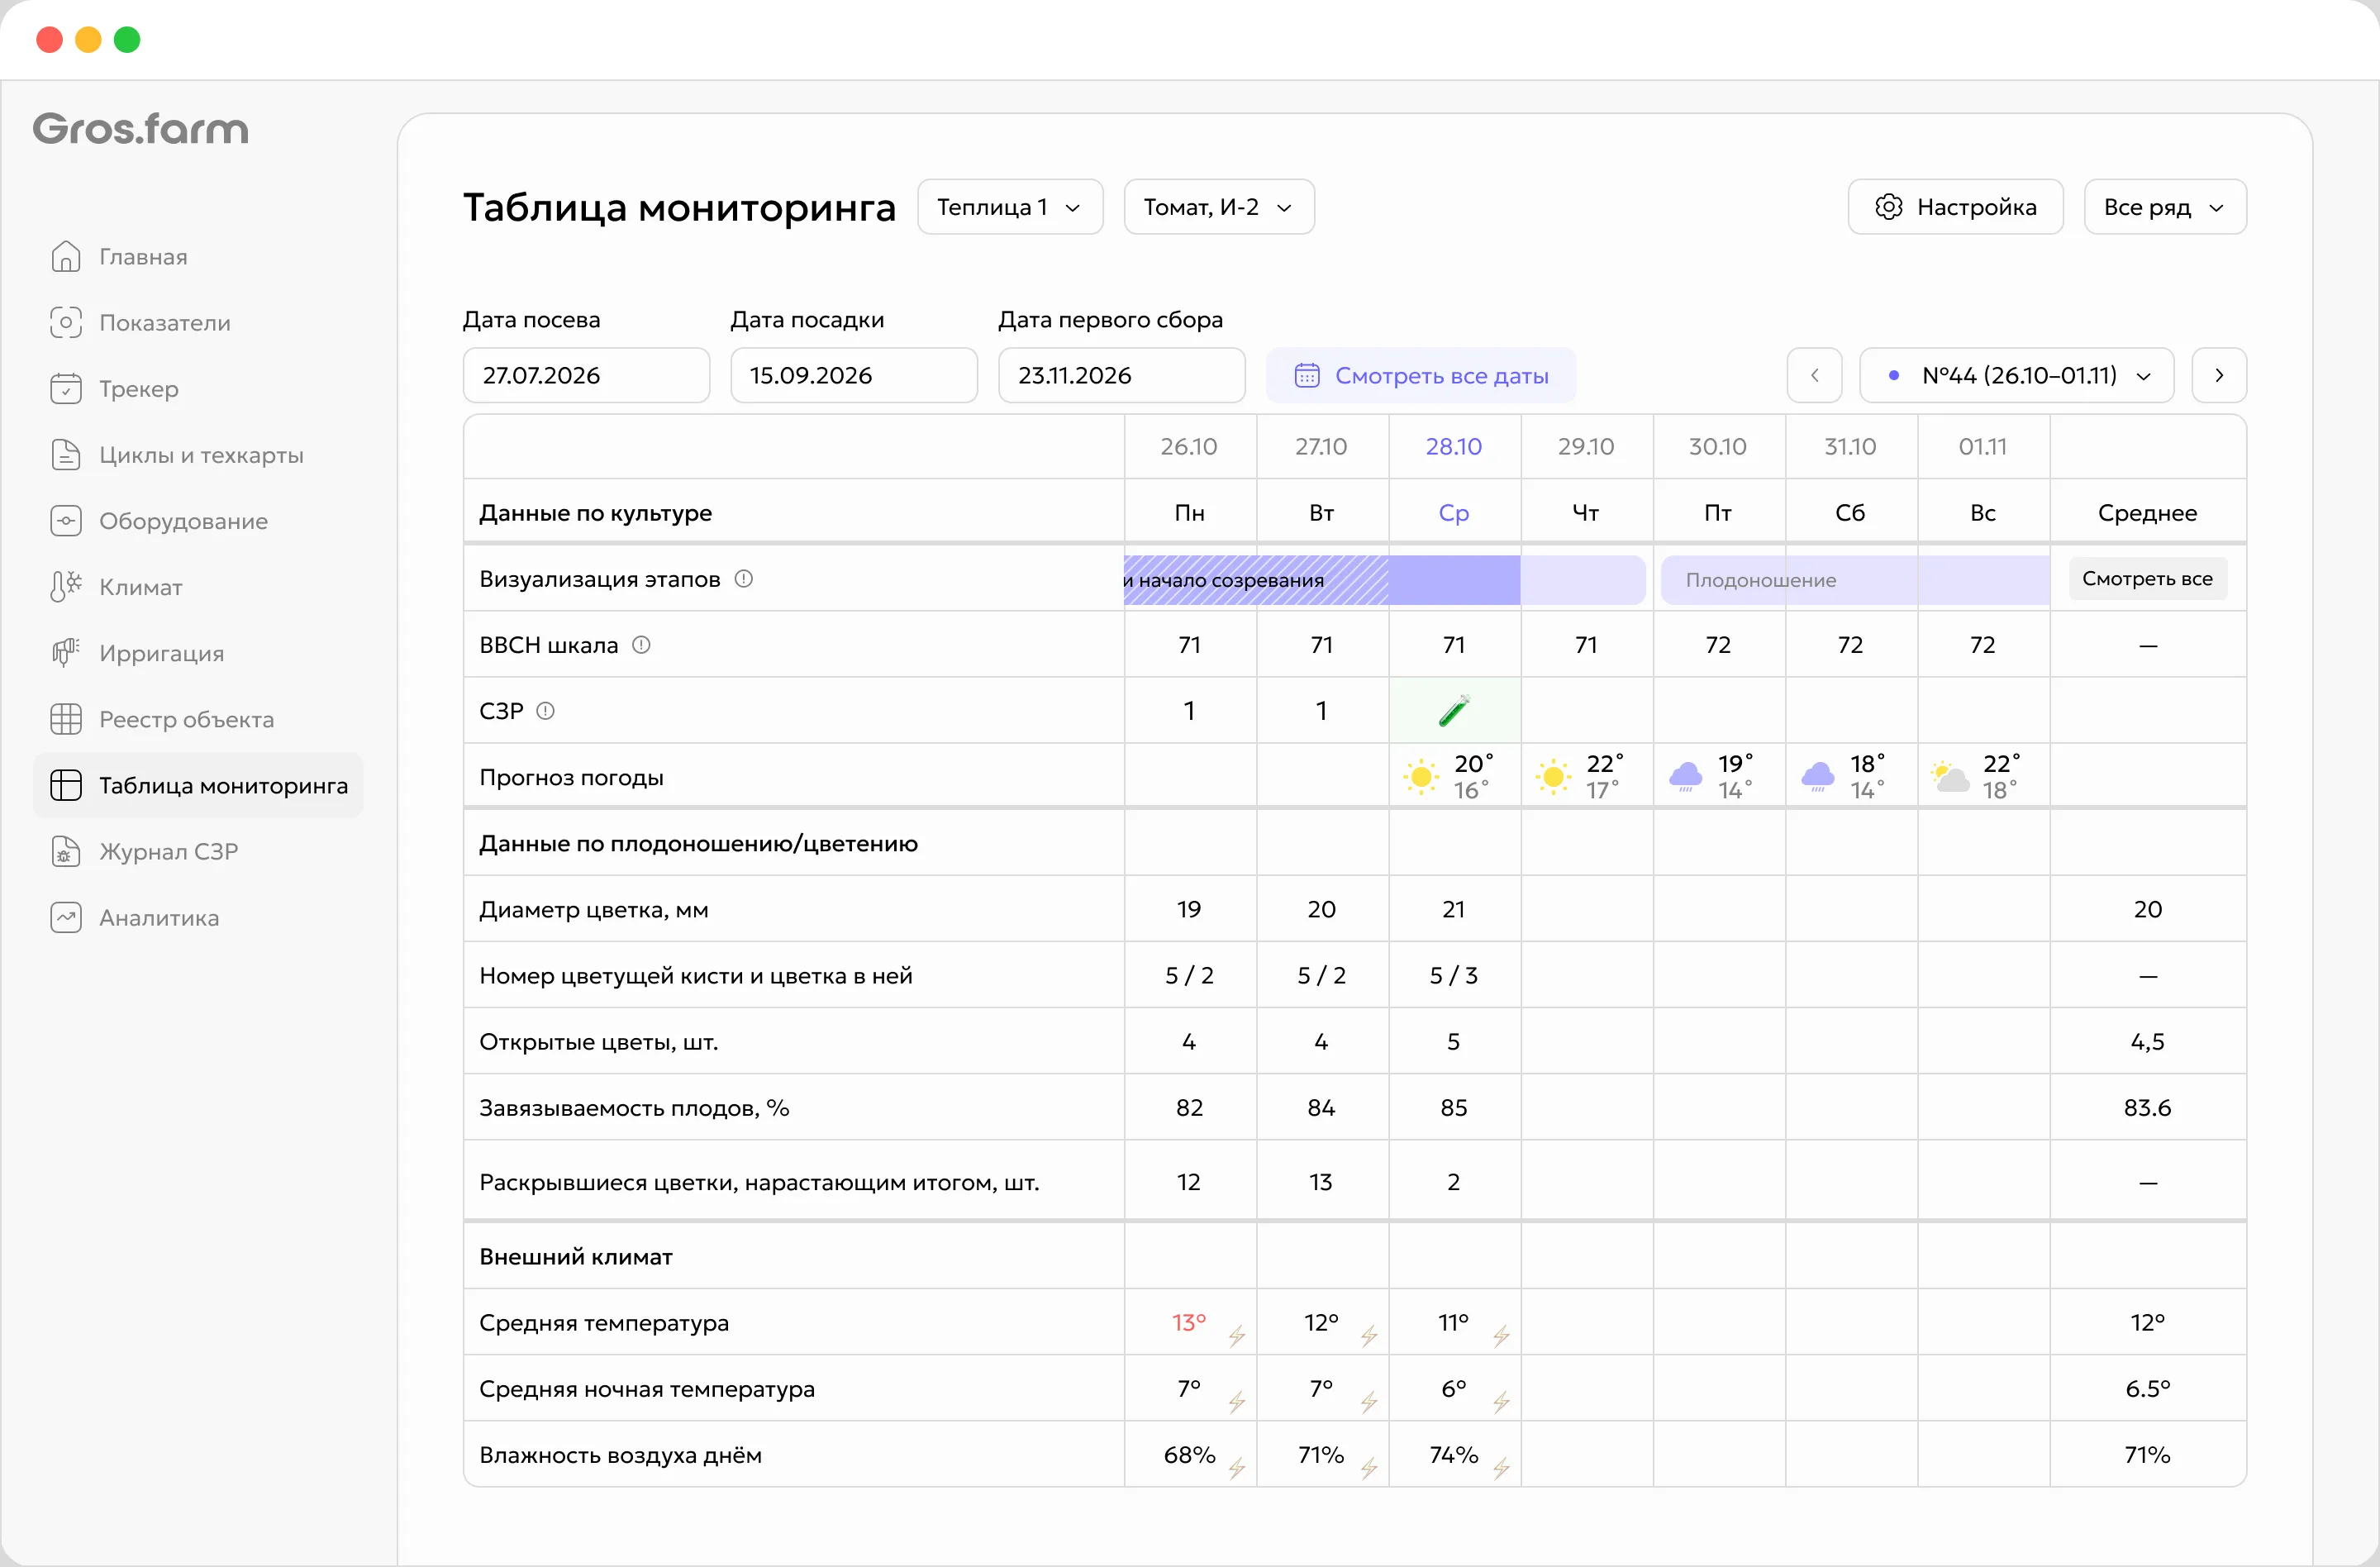Click the info icon next to Визуализация этапов
This screenshot has width=2380, height=1567.
click(x=744, y=579)
